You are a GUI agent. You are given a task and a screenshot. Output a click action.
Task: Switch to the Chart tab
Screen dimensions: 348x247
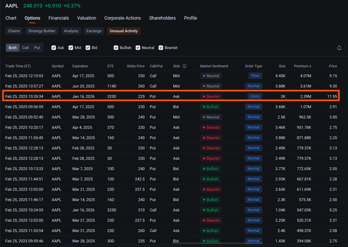tap(11, 18)
